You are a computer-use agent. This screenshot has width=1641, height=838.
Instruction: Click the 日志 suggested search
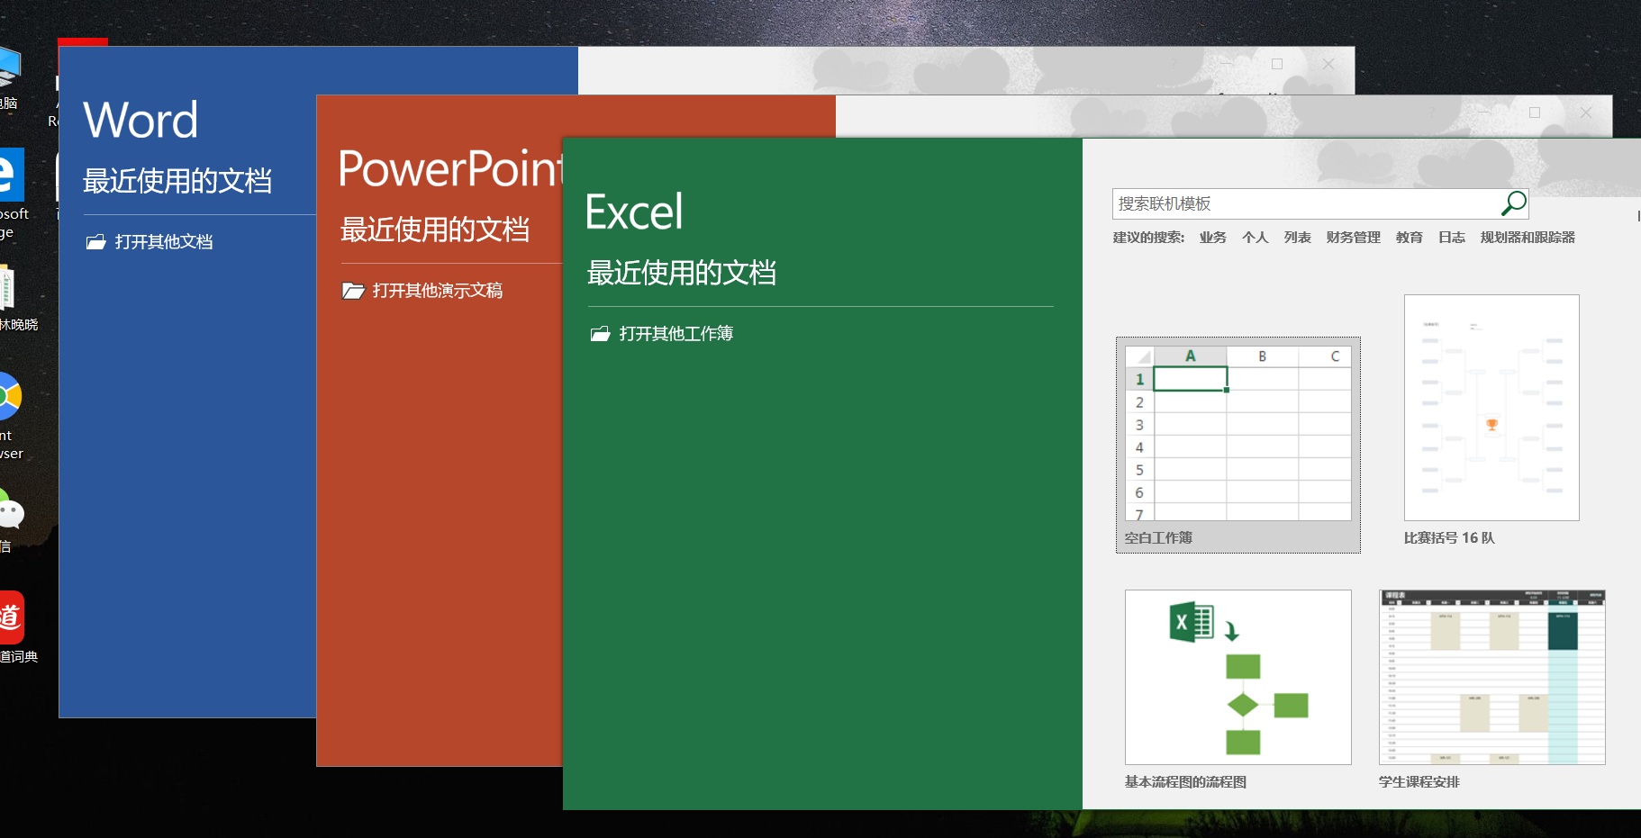(x=1451, y=238)
